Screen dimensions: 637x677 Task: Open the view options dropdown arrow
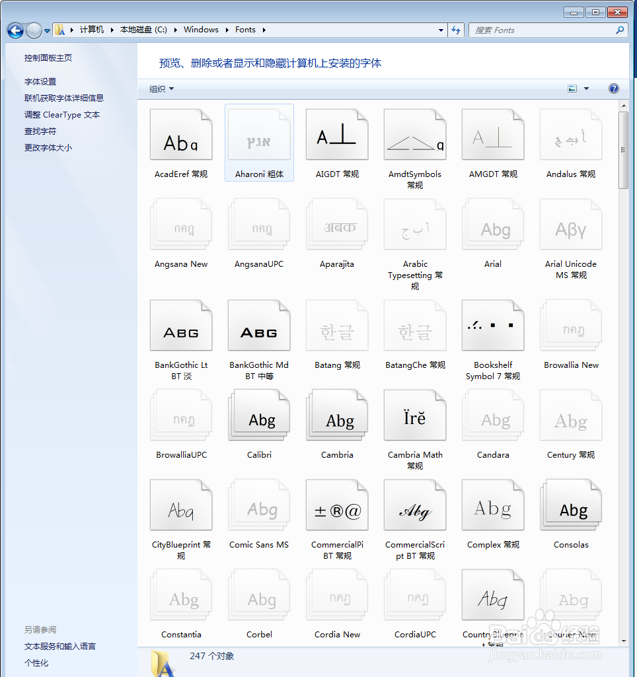coord(587,89)
